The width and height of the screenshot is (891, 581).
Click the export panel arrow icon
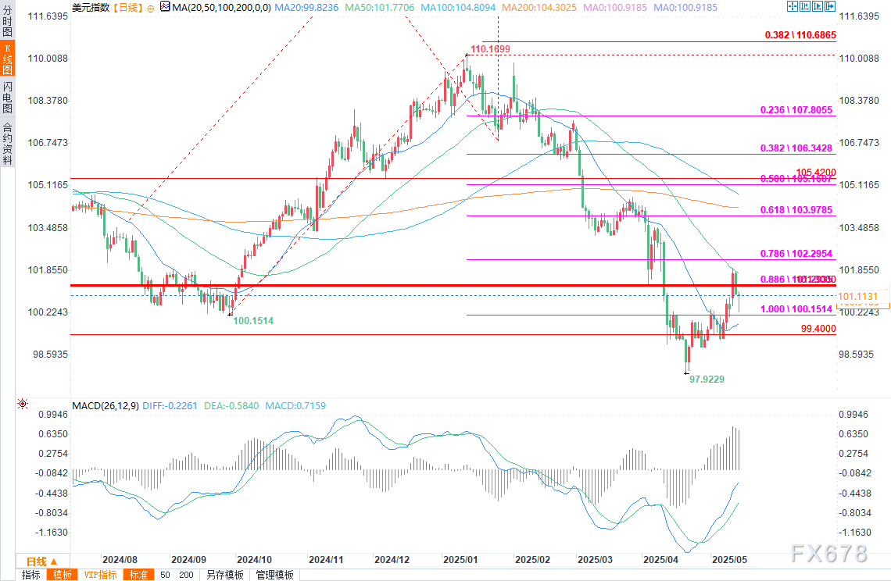point(829,7)
